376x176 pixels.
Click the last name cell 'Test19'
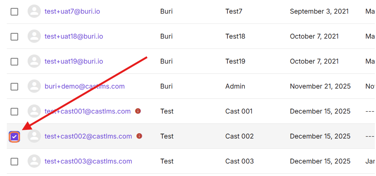(x=235, y=61)
